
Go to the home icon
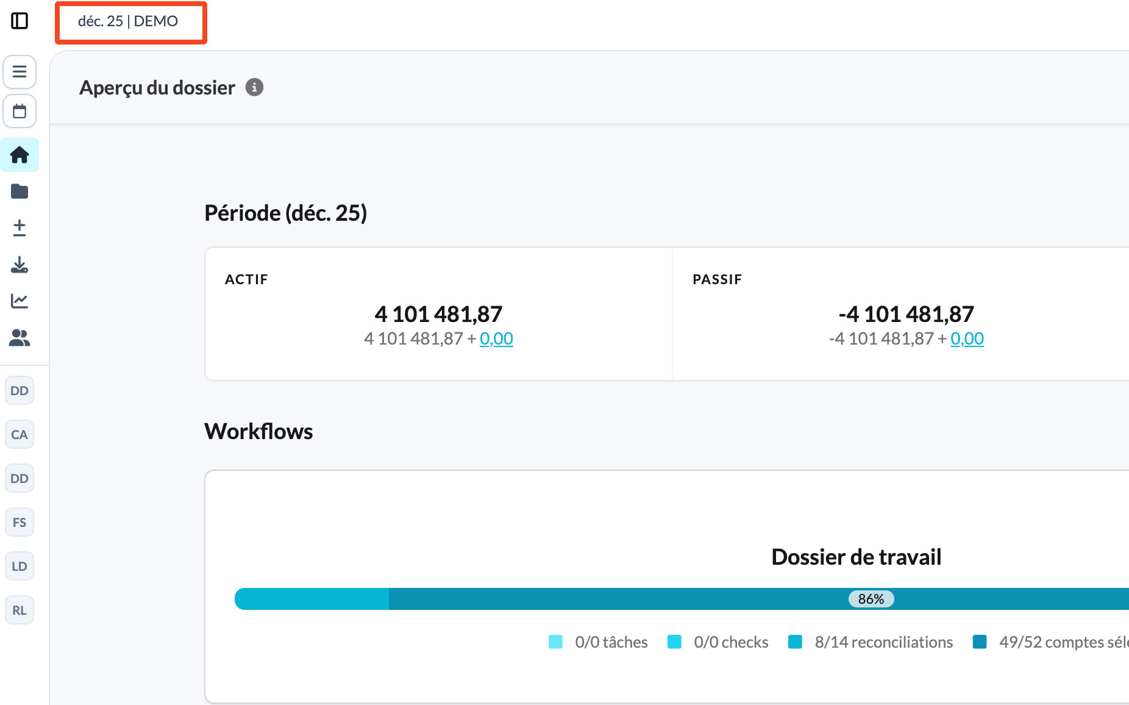coord(20,155)
